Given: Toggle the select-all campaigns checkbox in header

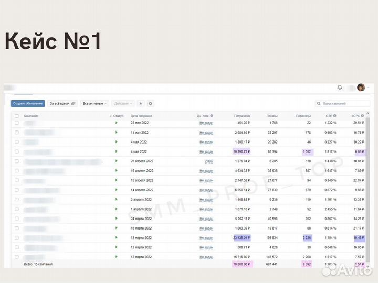Looking at the screenshot, I should point(17,116).
